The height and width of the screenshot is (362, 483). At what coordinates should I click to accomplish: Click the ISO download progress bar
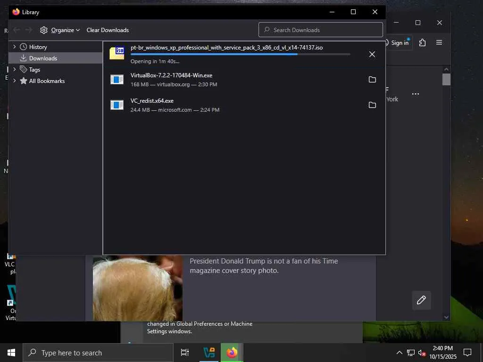click(240, 54)
